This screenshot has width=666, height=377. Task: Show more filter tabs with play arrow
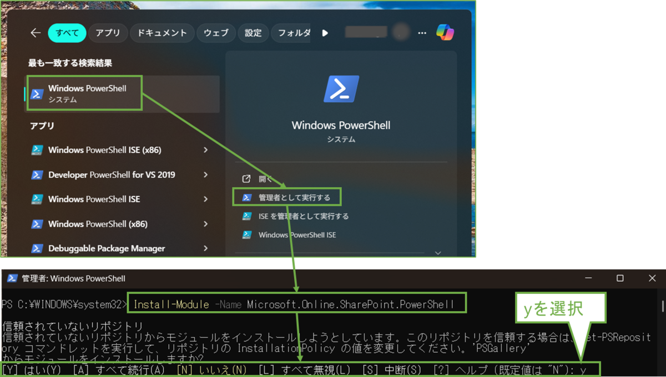[325, 33]
